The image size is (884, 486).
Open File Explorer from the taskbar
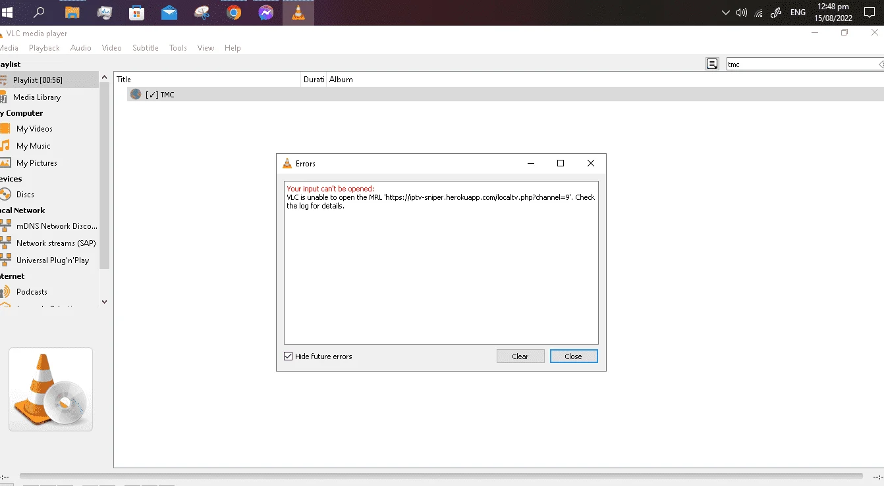click(72, 12)
